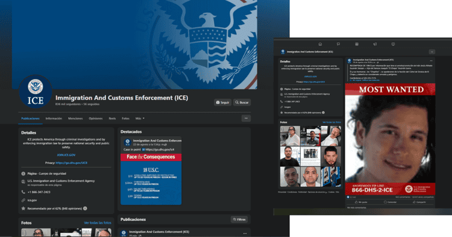Click the Seguir button
This screenshot has width=452, height=237.
(x=222, y=103)
